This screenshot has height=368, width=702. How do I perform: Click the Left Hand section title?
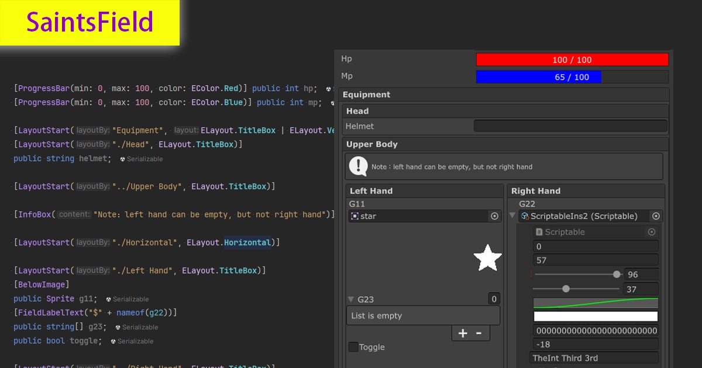[x=371, y=191]
